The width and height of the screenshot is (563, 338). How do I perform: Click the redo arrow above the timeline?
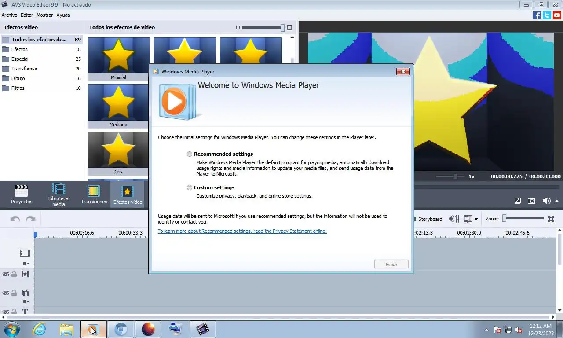(30, 219)
